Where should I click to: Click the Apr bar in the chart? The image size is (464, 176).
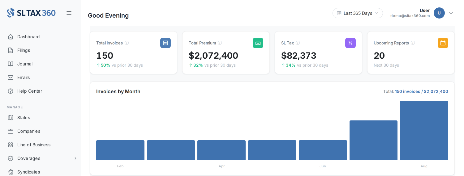pos(221,150)
